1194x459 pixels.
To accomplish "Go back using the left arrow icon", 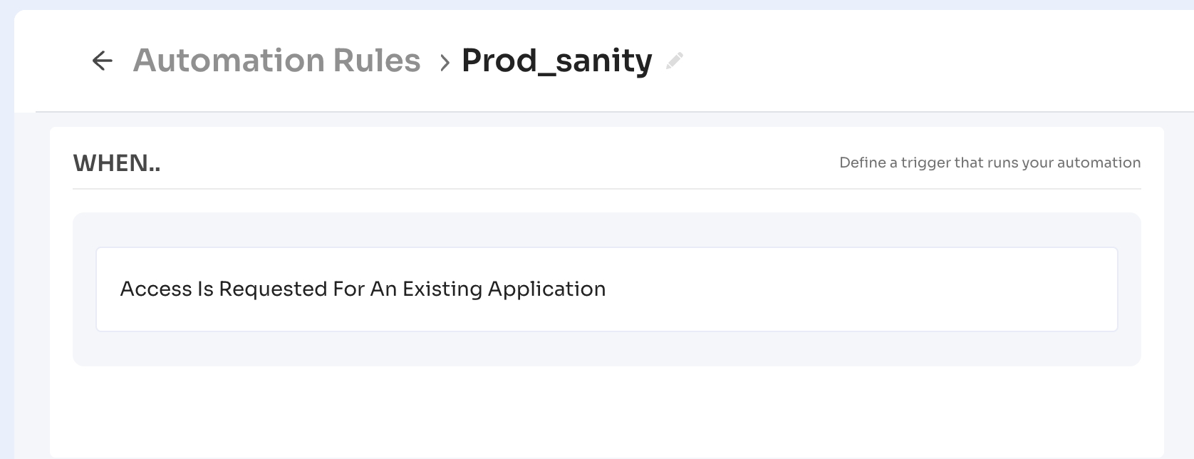I will click(103, 61).
